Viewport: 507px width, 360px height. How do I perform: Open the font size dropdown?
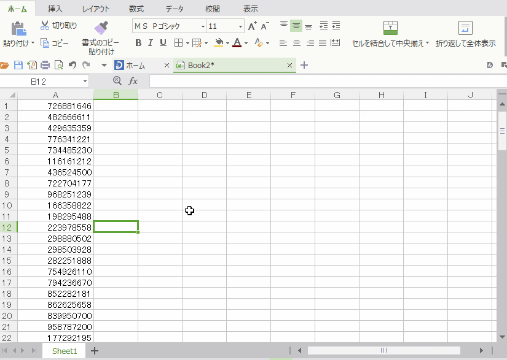(x=240, y=26)
